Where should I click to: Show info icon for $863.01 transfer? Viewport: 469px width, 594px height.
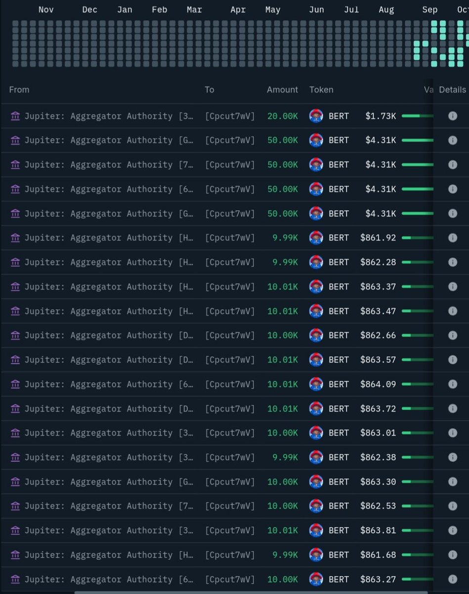pos(452,433)
